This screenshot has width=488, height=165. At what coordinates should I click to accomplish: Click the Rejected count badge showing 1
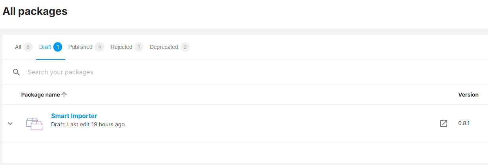pos(139,47)
